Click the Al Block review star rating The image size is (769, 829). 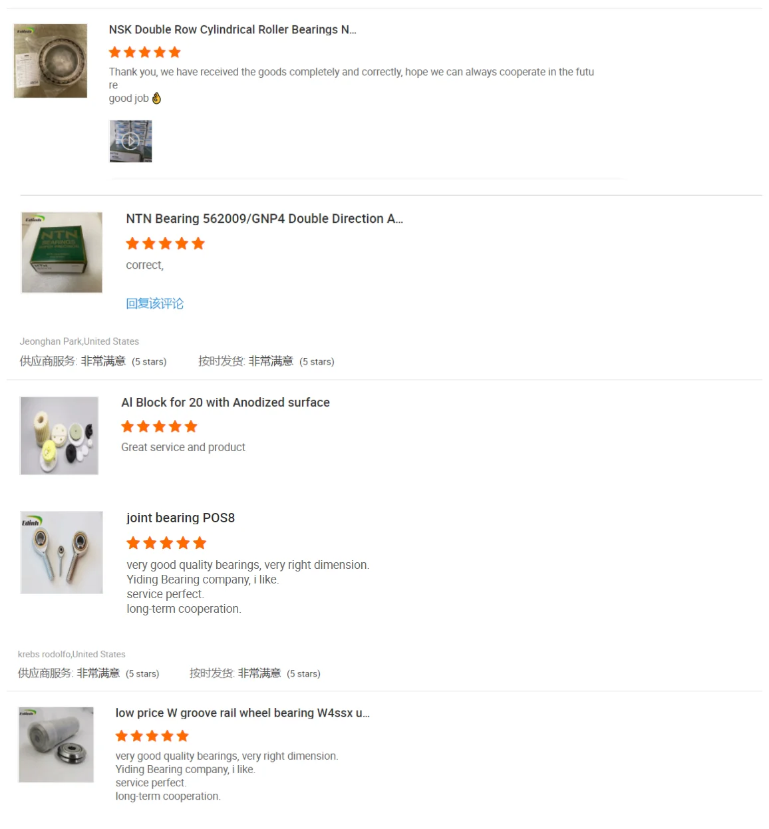coord(160,426)
